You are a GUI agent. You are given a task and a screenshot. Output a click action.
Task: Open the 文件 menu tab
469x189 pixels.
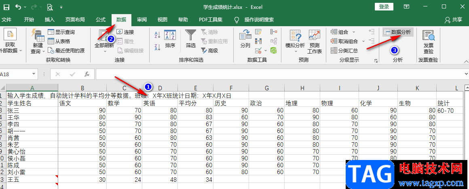(6, 20)
